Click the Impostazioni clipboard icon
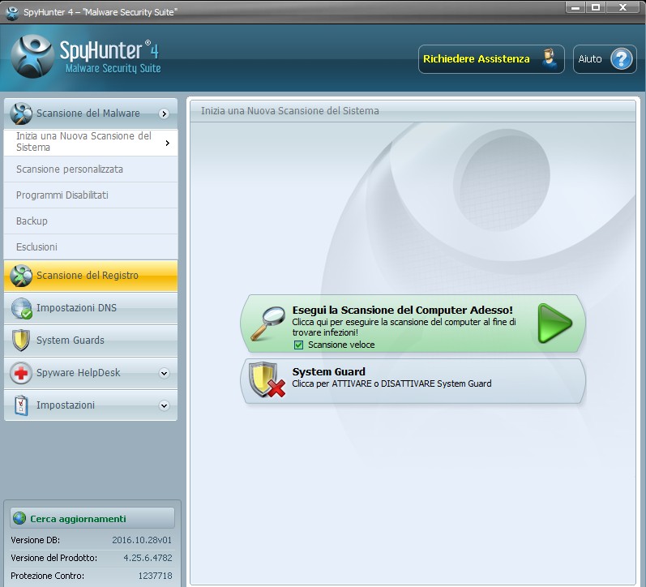The height and width of the screenshot is (587, 646). click(x=21, y=405)
